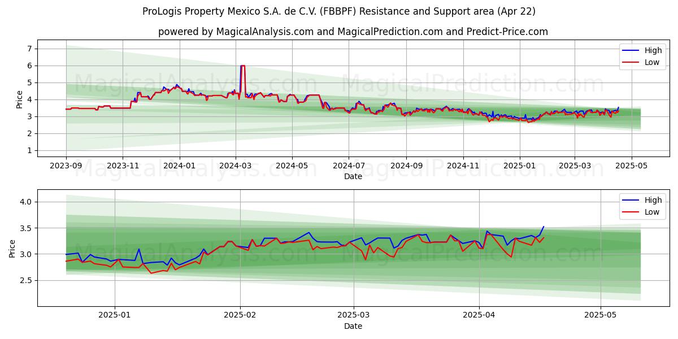
Task: Click the '2024-09' tick label
Action: [406, 166]
